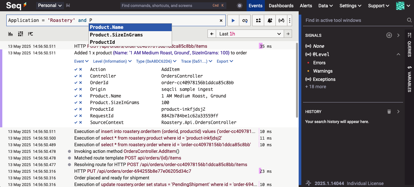Include Action property with its checkmark
The height and width of the screenshot is (187, 414).
(x=76, y=69)
